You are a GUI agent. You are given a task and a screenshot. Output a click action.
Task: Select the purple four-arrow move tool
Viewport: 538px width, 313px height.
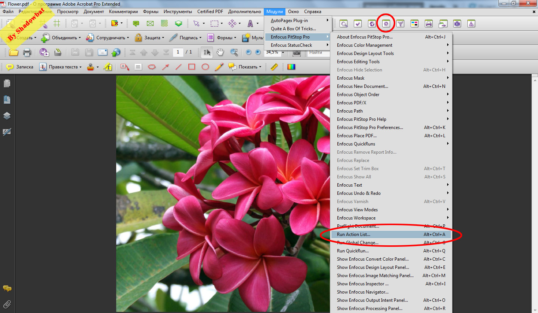coord(232,23)
